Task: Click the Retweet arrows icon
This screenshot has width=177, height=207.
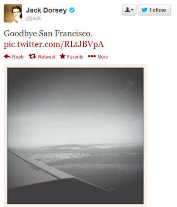Action: (x=32, y=56)
